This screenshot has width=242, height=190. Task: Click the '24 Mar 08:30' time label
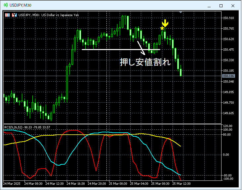33,184
